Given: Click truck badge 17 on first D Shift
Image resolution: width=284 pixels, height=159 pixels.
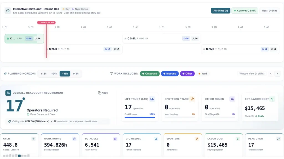Looking at the screenshot, I should point(107,49).
